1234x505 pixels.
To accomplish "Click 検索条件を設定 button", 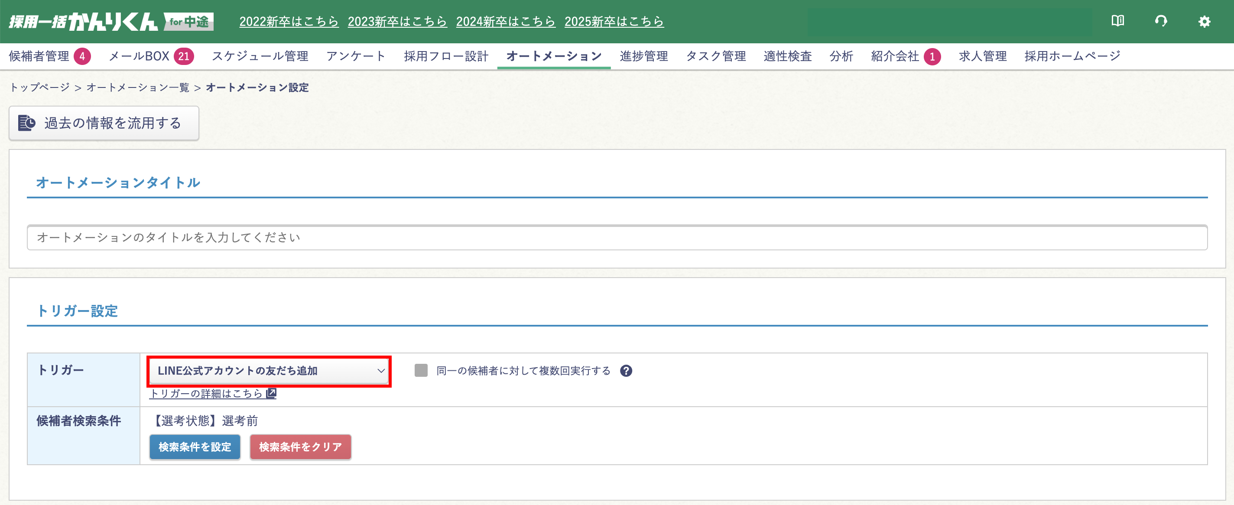I will click(x=195, y=447).
